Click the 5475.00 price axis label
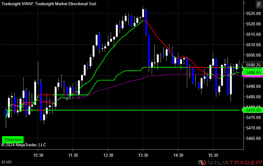 coord(253,117)
